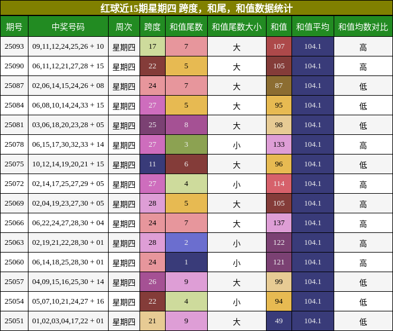Click the 周次 column header
The height and width of the screenshot is (331, 393).
tap(124, 26)
